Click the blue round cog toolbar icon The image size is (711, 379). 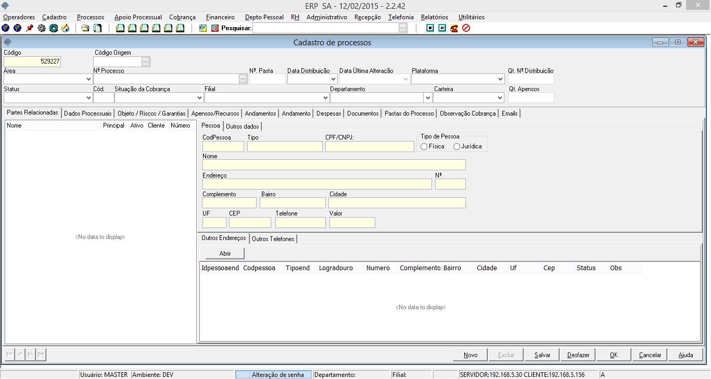point(53,28)
